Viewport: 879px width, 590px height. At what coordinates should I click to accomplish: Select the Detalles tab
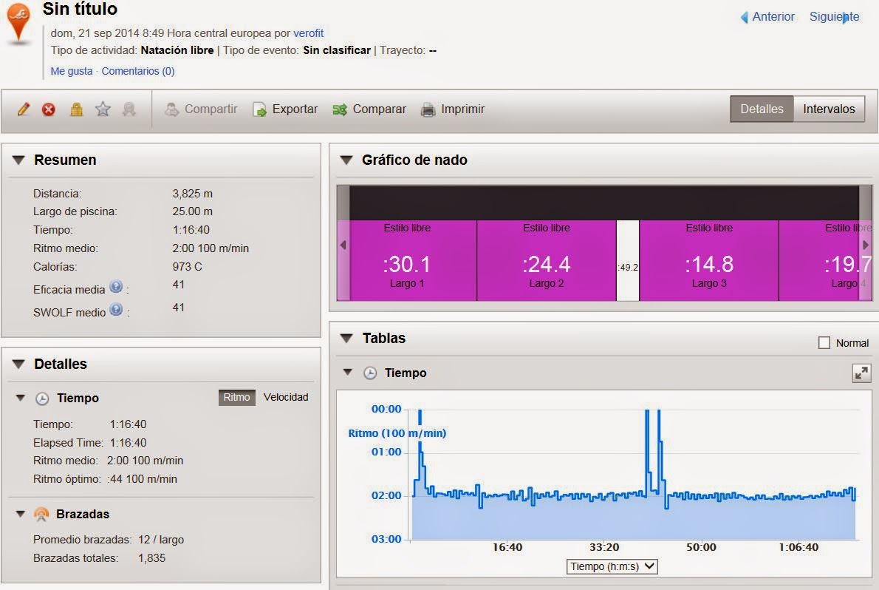point(762,109)
